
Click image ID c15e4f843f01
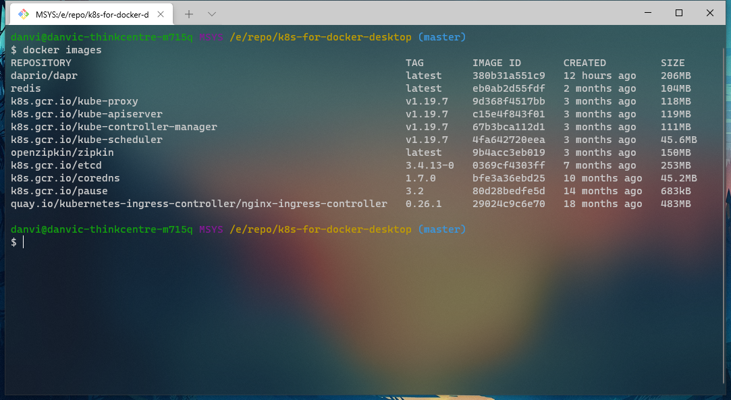509,114
